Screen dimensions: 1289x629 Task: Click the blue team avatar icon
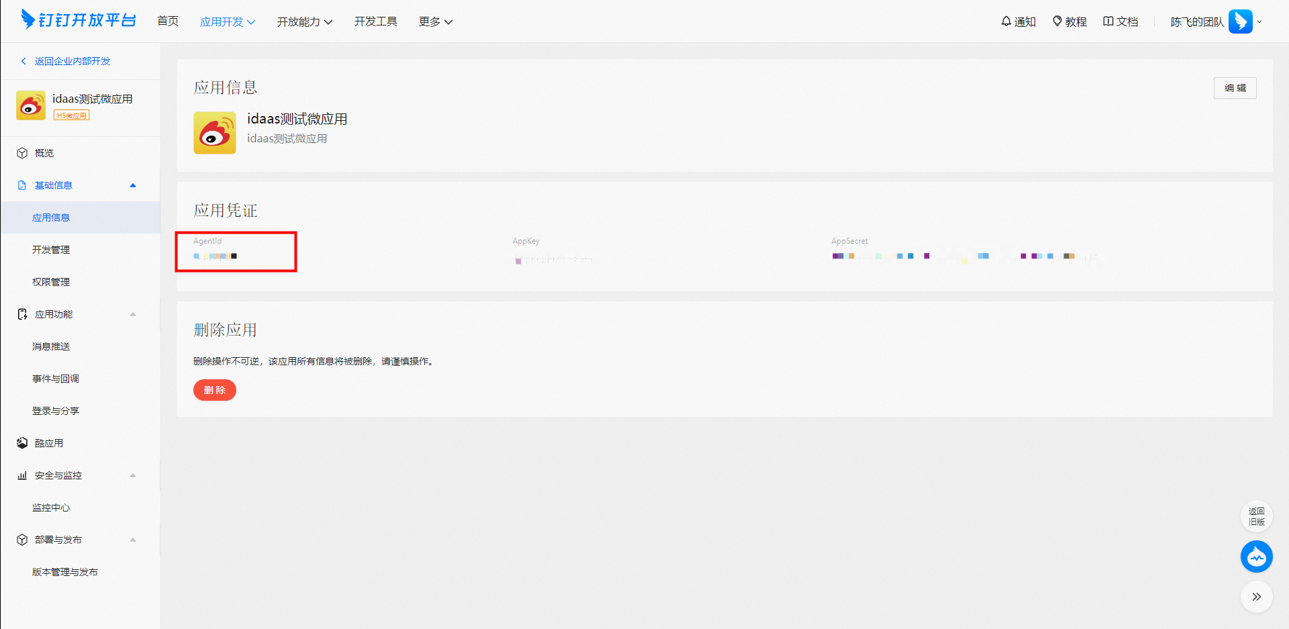point(1240,21)
